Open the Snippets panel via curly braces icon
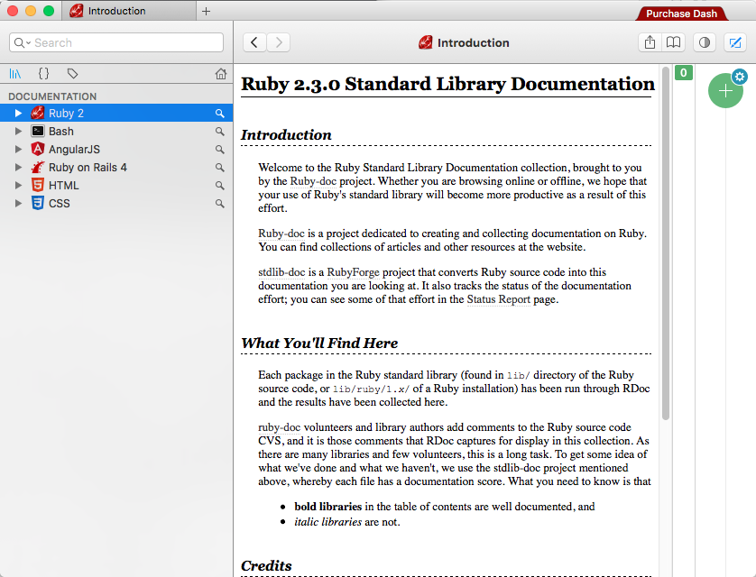756x577 pixels. (45, 73)
